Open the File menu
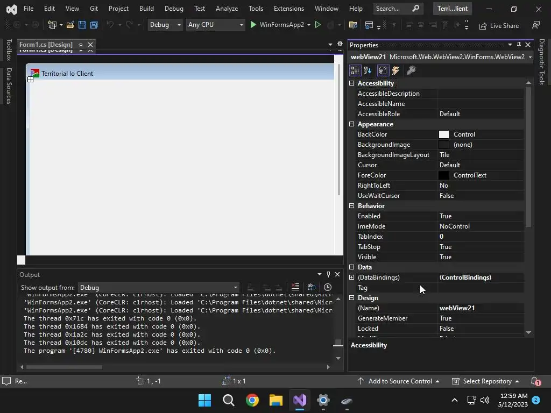The width and height of the screenshot is (551, 413). coord(29,9)
